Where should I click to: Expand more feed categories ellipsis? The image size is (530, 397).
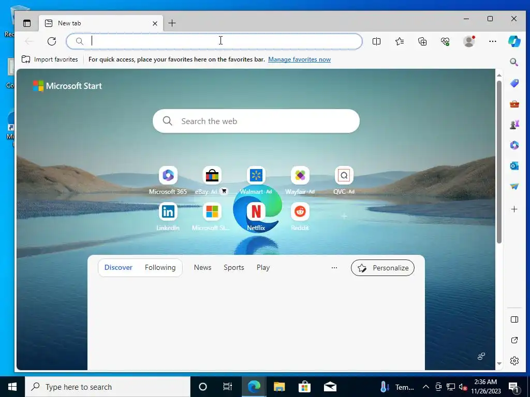334,268
